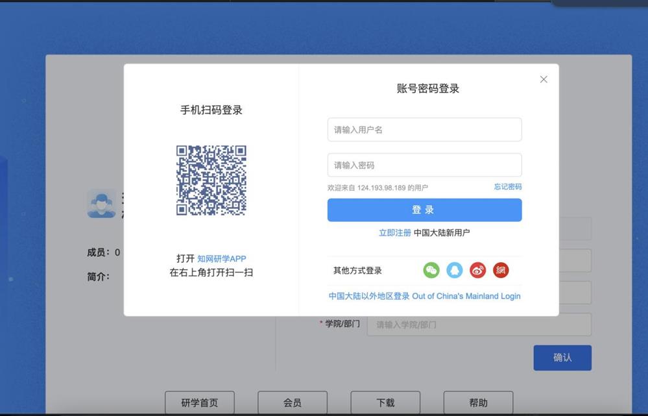
Task: Click the QR code for mobile scan login
Action: (211, 180)
